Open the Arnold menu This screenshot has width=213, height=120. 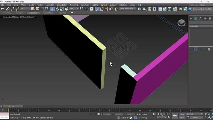click(x=133, y=5)
